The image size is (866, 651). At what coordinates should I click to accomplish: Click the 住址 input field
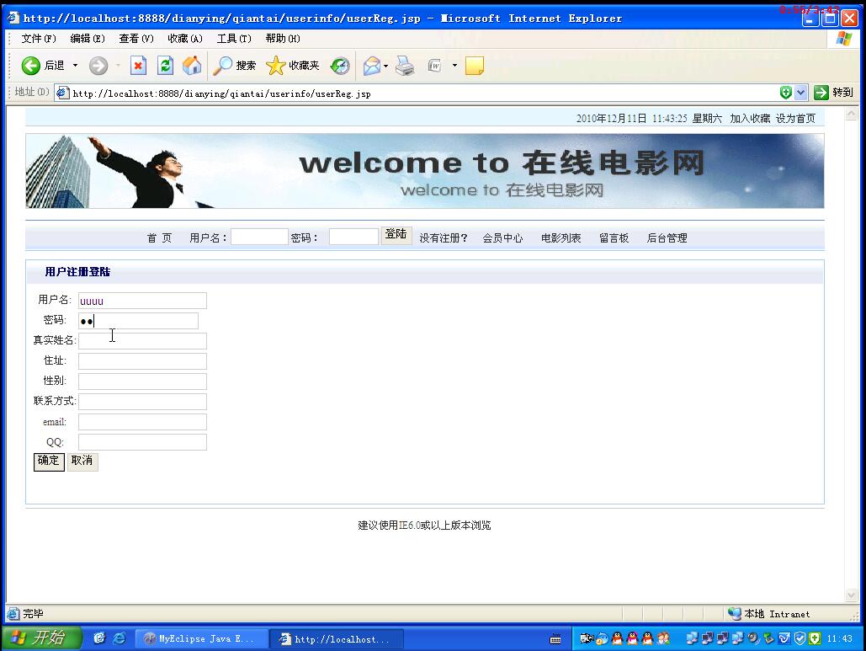pos(142,360)
